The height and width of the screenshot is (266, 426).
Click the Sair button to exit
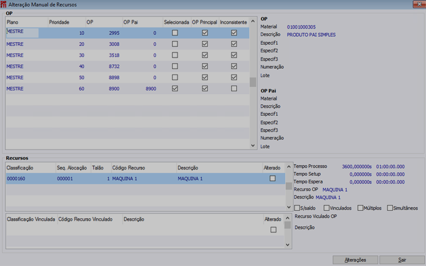(x=402, y=260)
